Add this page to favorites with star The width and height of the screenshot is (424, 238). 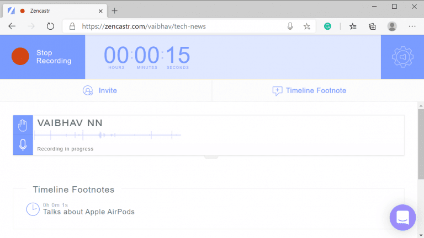pos(306,26)
